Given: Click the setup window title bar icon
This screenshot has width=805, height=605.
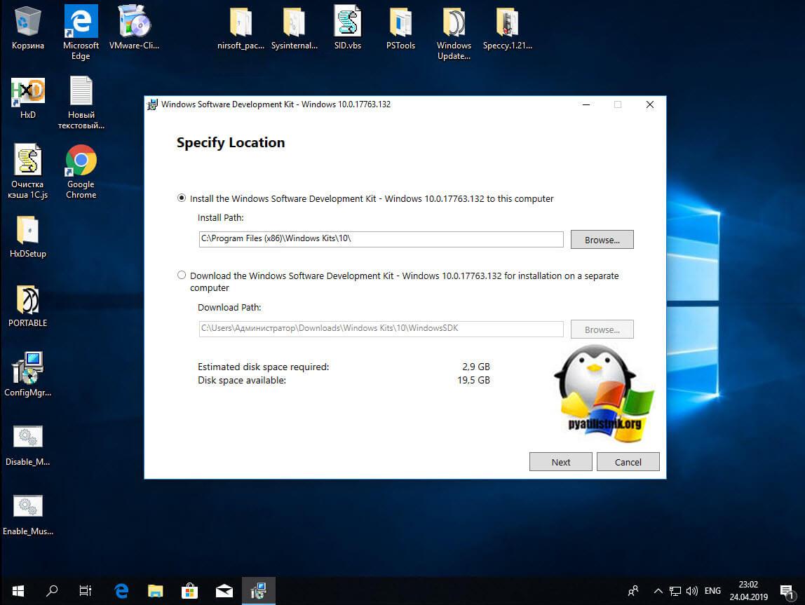Looking at the screenshot, I should pyautogui.click(x=152, y=104).
